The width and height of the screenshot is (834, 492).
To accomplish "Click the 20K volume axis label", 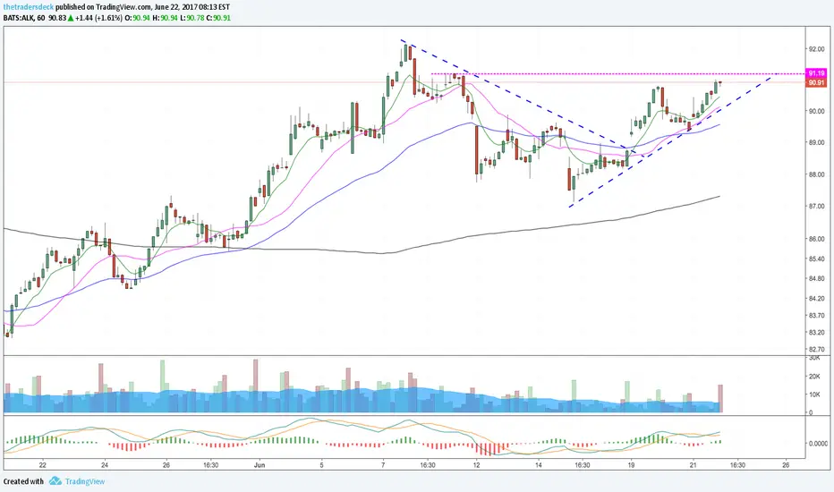I will pos(813,376).
